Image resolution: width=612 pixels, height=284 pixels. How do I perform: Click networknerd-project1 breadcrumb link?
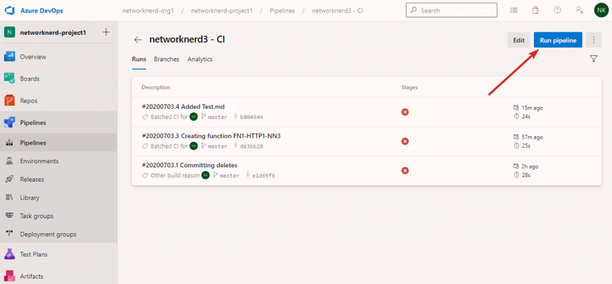tap(222, 11)
